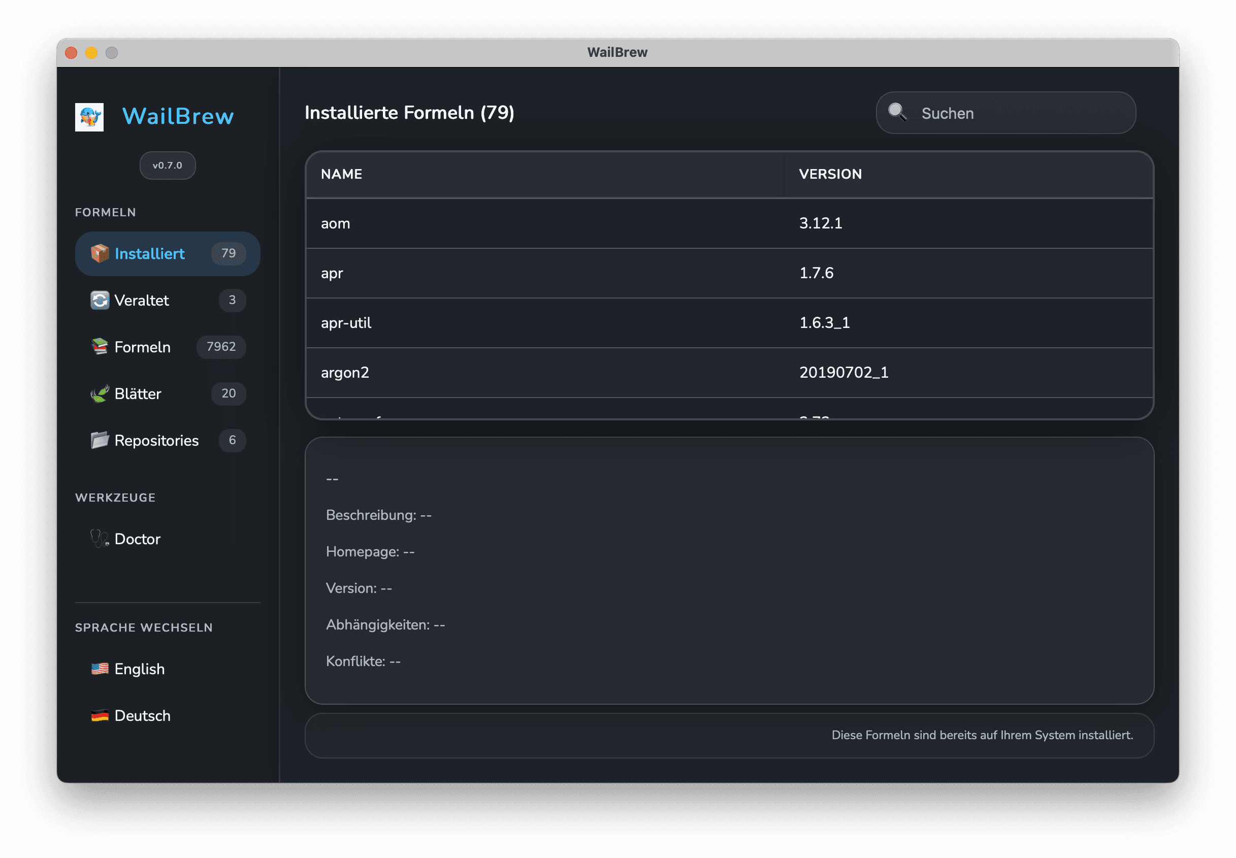The width and height of the screenshot is (1236, 858).
Task: Select the apr-util formula row
Action: pyautogui.click(x=729, y=322)
